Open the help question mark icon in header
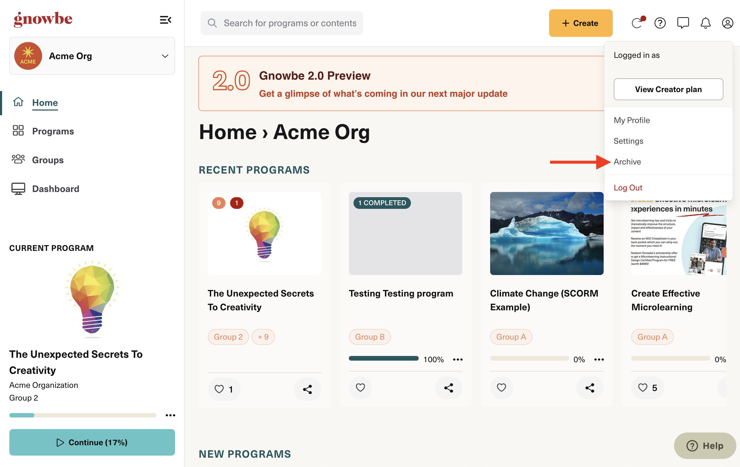The height and width of the screenshot is (467, 740). pyautogui.click(x=660, y=23)
